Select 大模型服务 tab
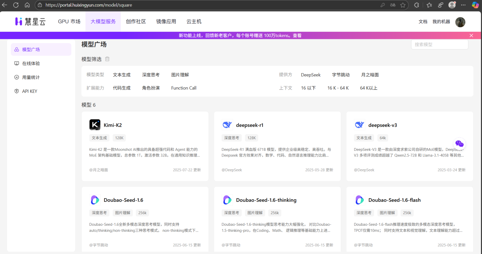 pyautogui.click(x=103, y=22)
